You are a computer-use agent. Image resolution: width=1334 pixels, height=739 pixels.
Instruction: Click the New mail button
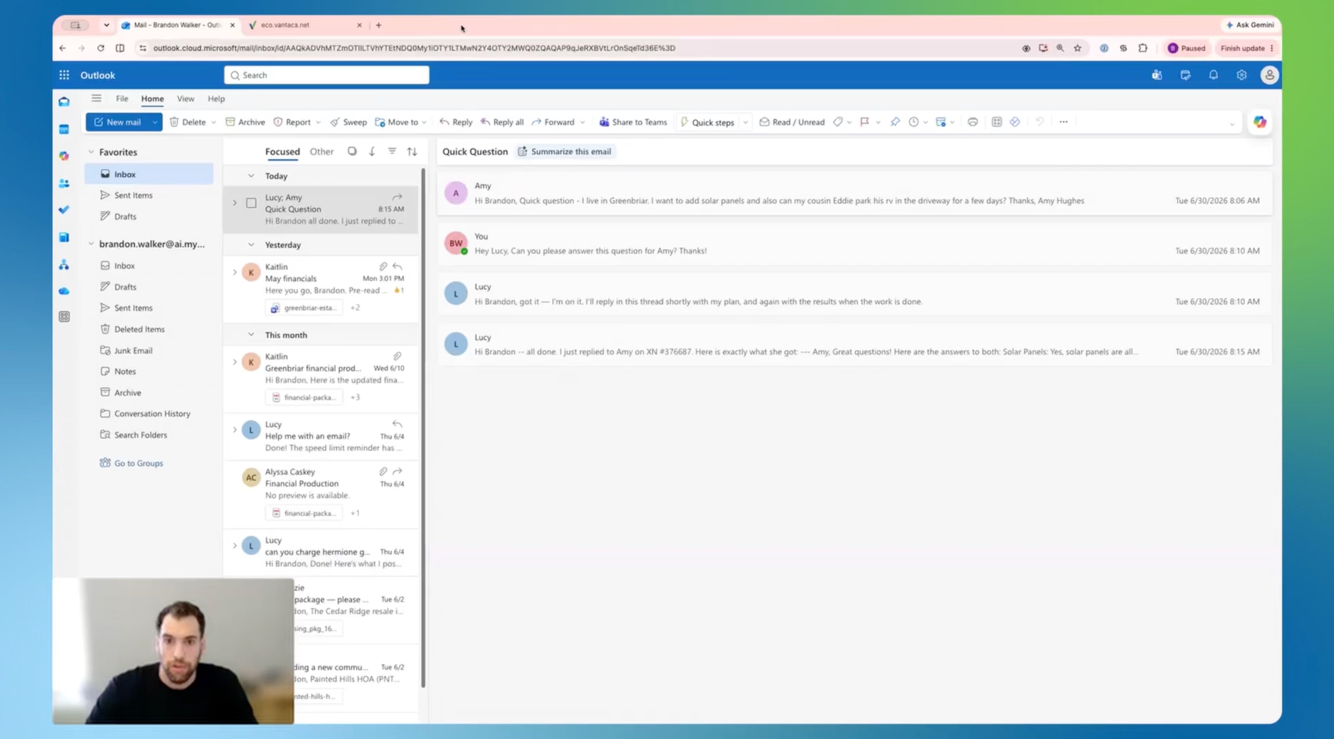point(118,122)
